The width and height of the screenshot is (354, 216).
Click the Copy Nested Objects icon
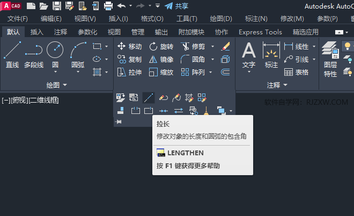tap(194, 111)
